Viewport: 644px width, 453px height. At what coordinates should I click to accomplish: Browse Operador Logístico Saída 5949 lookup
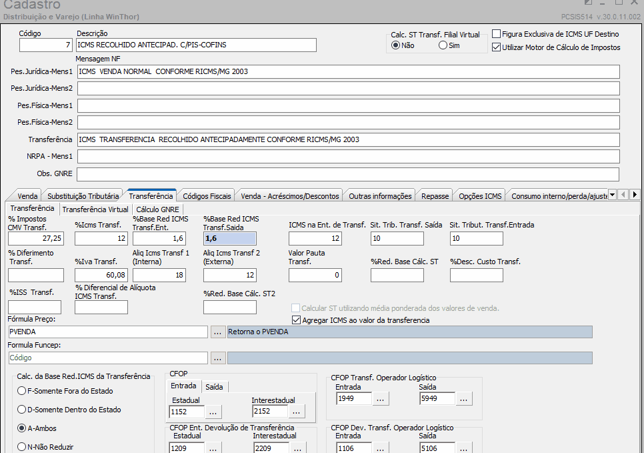[463, 398]
